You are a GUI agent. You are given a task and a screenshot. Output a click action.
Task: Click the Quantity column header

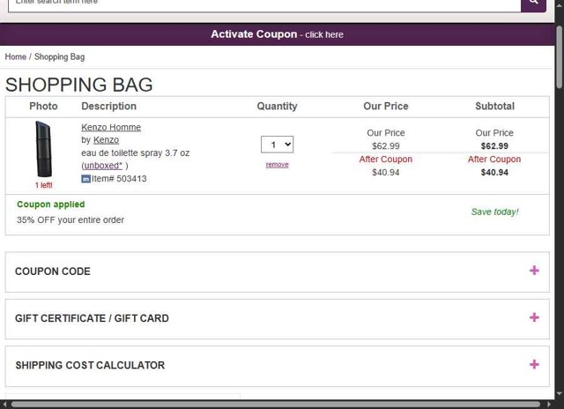click(x=277, y=106)
